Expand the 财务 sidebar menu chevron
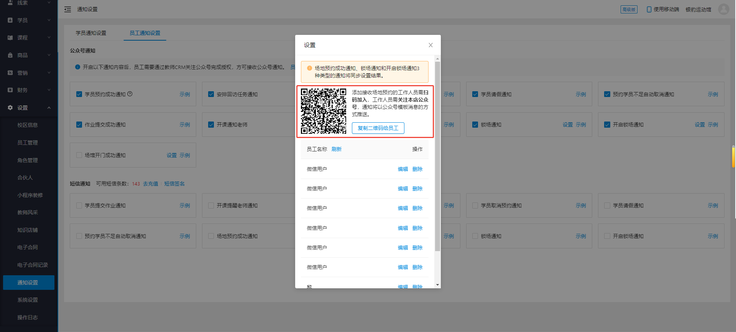Image resolution: width=736 pixels, height=332 pixels. pyautogui.click(x=49, y=90)
